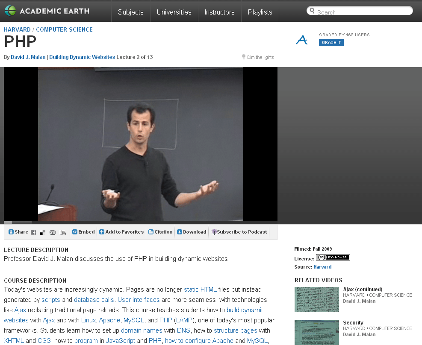The image size is (422, 345).
Task: Follow the database calls link
Action: (94, 300)
